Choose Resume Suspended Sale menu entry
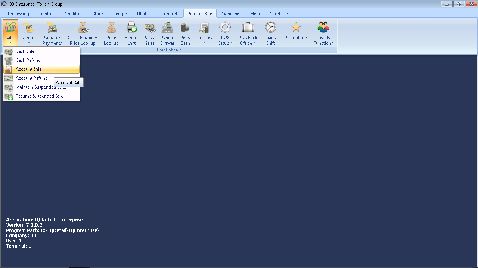The image size is (478, 268). point(41,96)
